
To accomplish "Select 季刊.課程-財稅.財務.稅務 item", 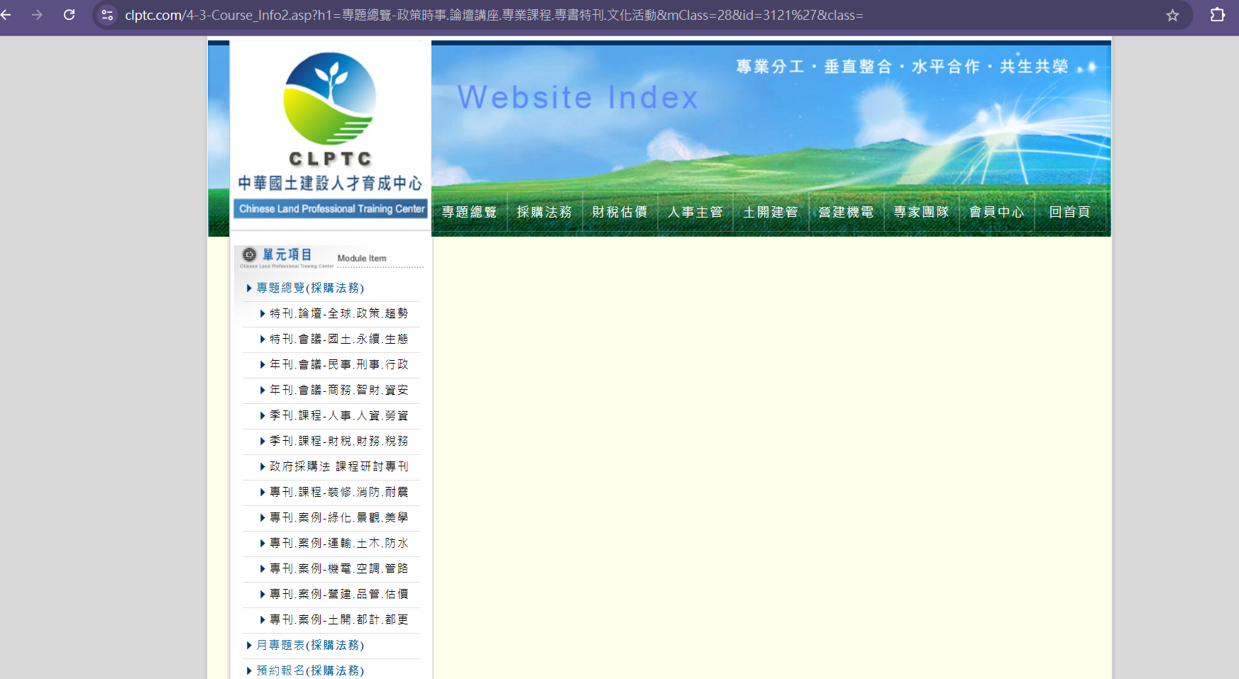I will click(x=339, y=441).
